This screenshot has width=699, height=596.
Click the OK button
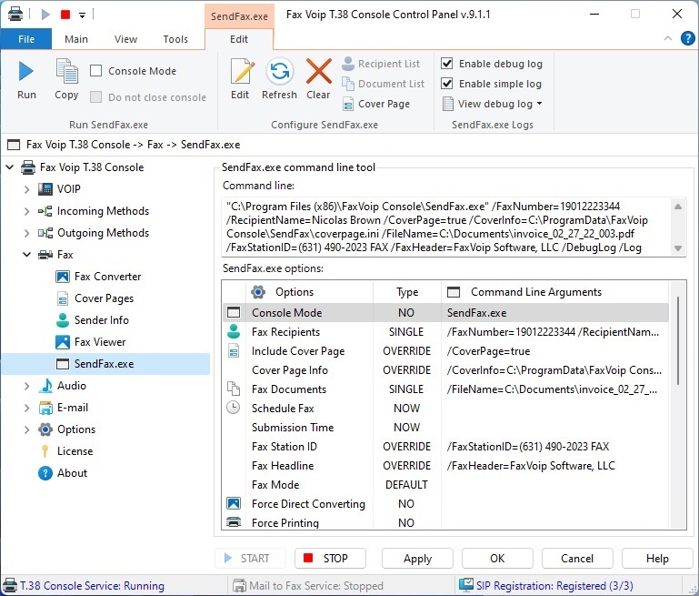(x=497, y=558)
